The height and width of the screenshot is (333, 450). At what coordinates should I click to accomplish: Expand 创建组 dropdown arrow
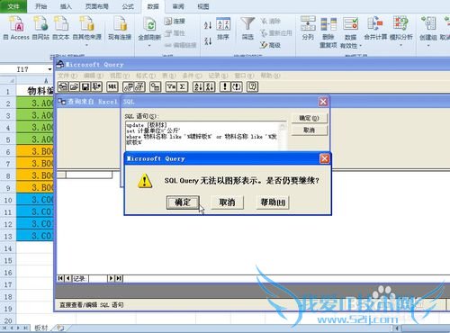[428, 45]
